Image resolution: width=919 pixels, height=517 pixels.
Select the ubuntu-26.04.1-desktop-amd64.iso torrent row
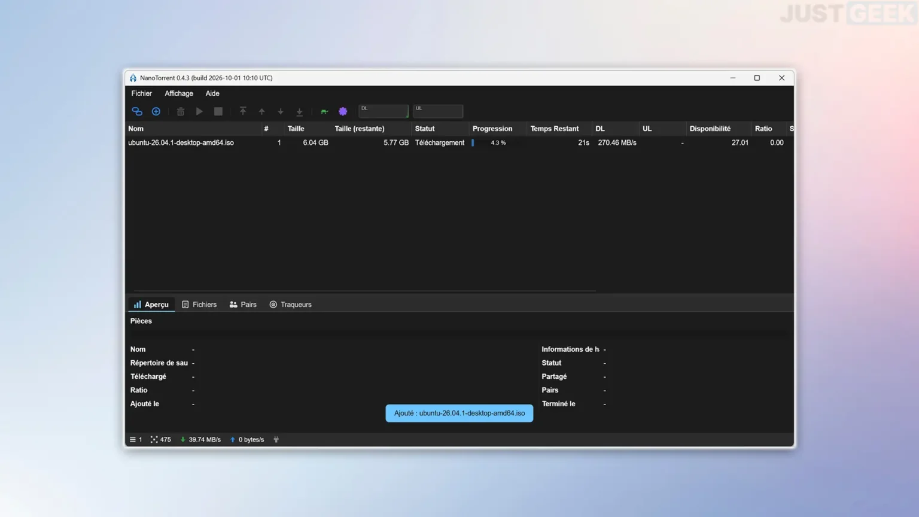click(x=459, y=143)
